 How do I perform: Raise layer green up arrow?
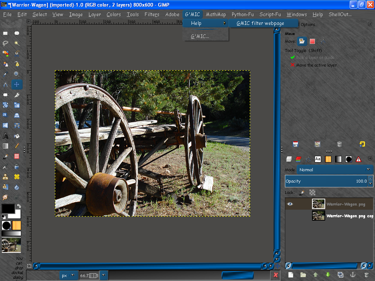coord(315,275)
